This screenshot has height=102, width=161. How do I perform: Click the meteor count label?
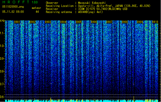[36, 8]
